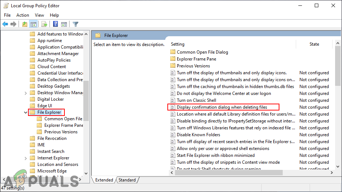
Task: Click the Local Group Policy Editor title icon
Action: pos(6,6)
